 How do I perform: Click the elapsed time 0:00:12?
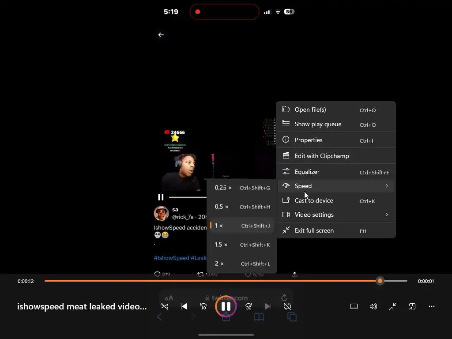(x=26, y=281)
